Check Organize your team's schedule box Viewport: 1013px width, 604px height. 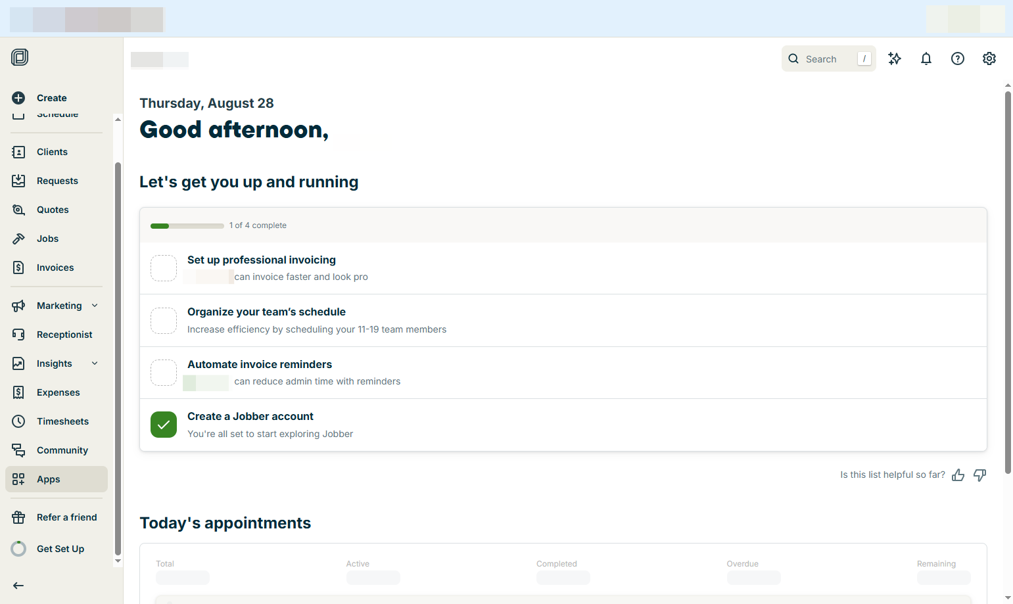(x=164, y=321)
